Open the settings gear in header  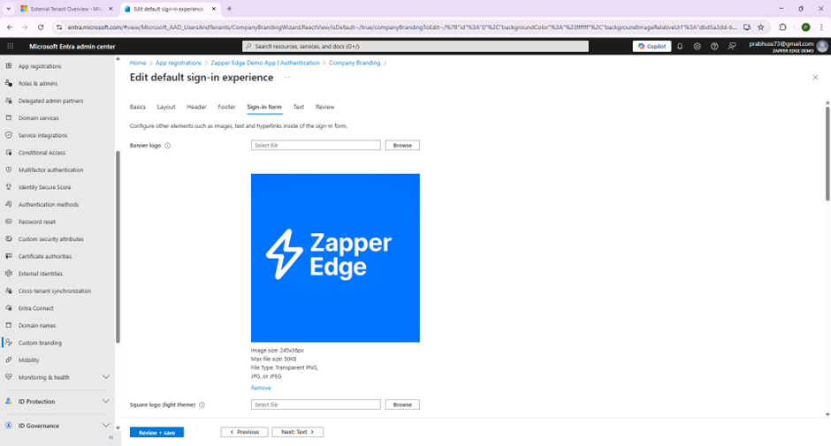click(697, 46)
